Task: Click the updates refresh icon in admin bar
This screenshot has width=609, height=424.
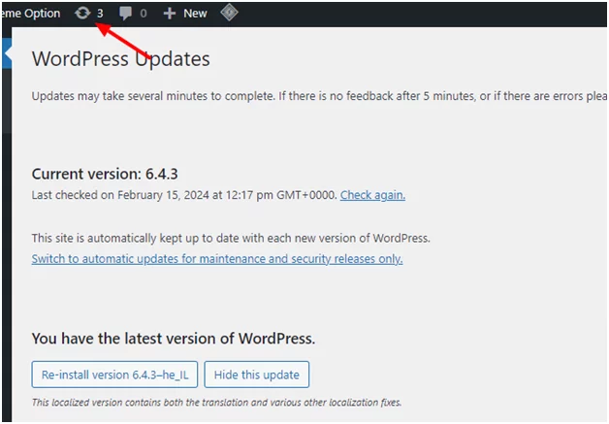Action: [82, 13]
